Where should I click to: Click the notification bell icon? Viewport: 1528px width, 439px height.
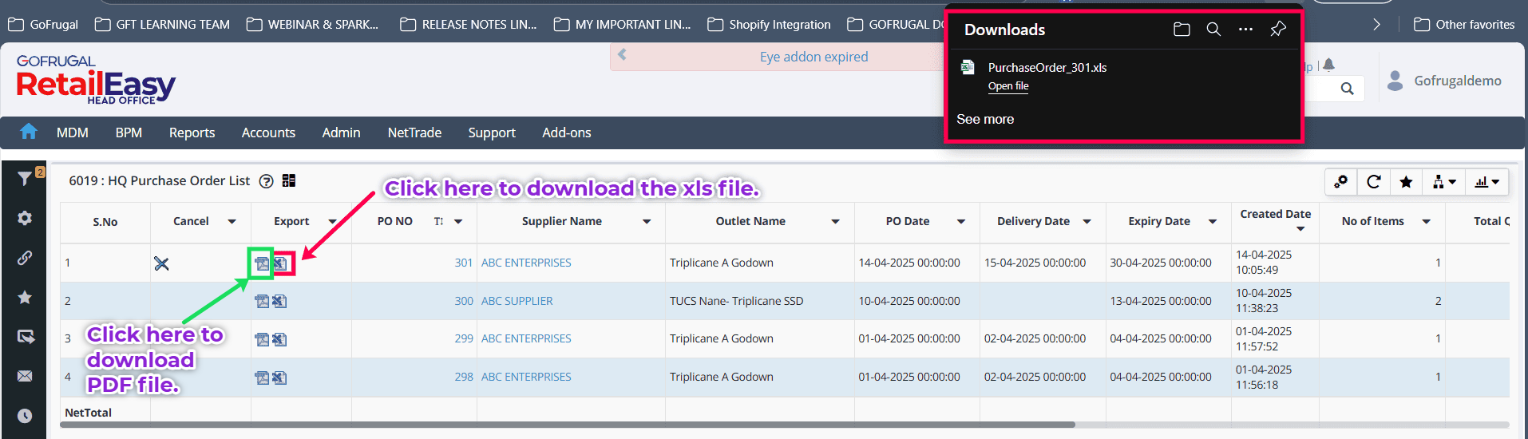[1328, 65]
